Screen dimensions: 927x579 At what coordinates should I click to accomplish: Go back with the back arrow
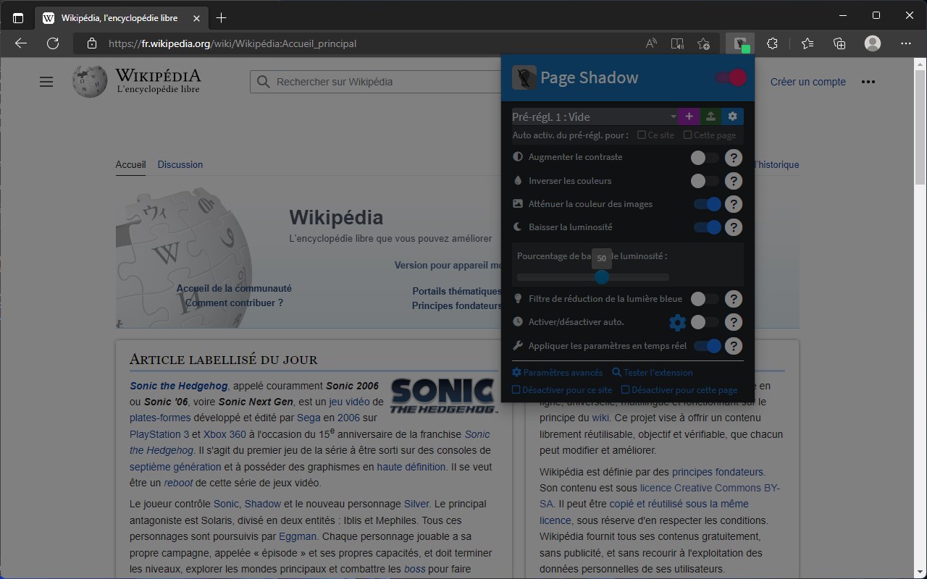pyautogui.click(x=21, y=43)
